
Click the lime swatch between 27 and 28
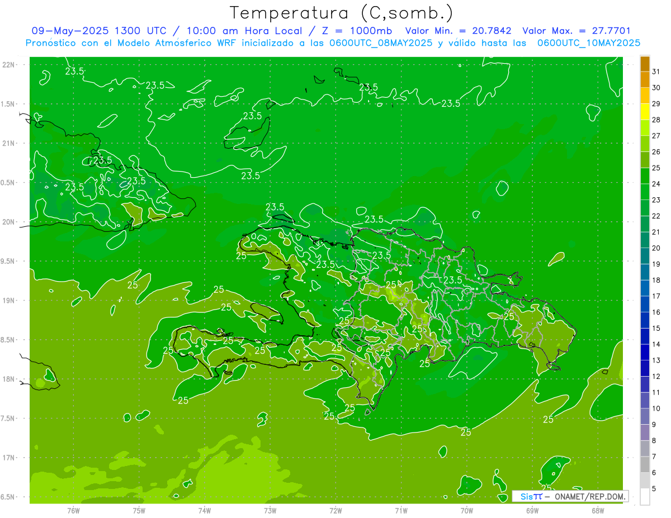click(x=645, y=127)
